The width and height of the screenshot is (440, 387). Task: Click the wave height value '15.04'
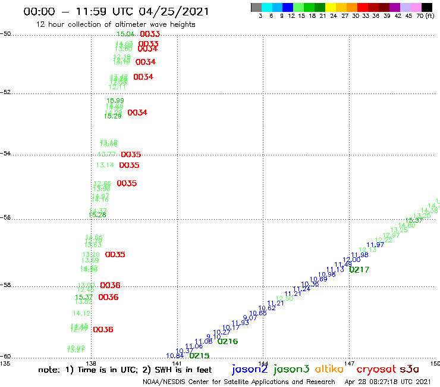pyautogui.click(x=125, y=34)
